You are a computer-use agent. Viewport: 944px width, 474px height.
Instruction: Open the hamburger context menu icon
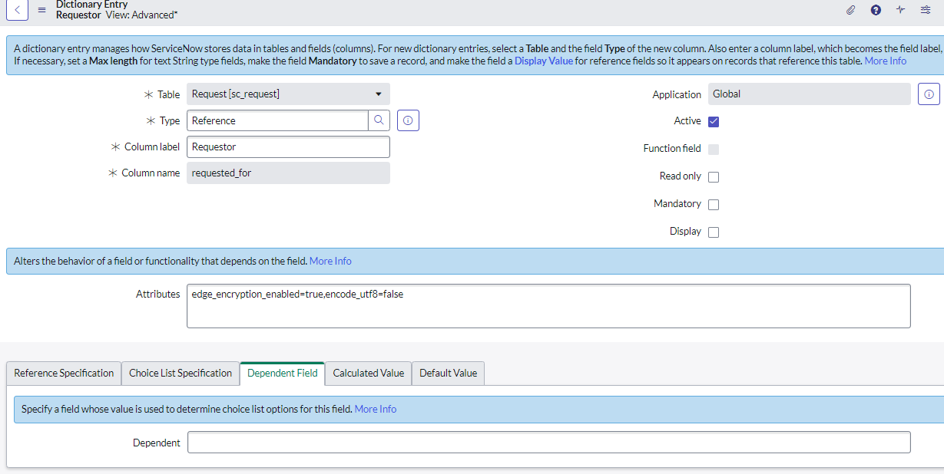(41, 10)
